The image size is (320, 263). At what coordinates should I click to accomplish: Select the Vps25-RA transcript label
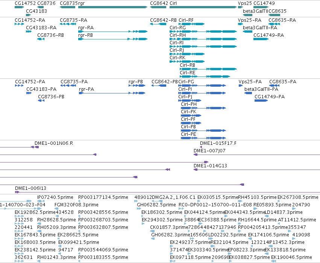click(250, 20)
